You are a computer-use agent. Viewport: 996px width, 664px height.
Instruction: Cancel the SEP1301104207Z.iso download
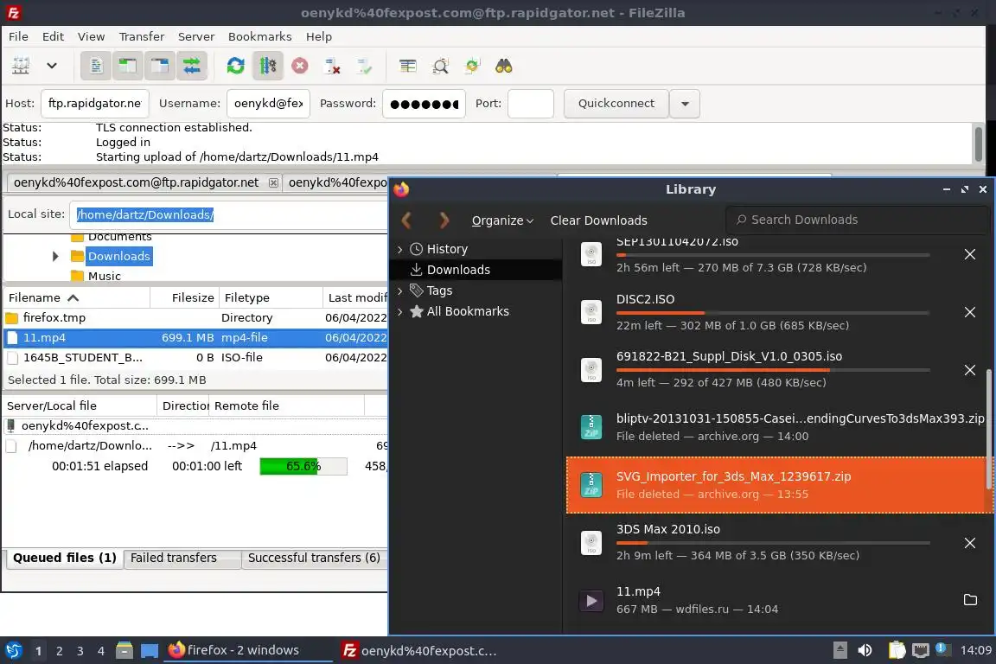(969, 254)
